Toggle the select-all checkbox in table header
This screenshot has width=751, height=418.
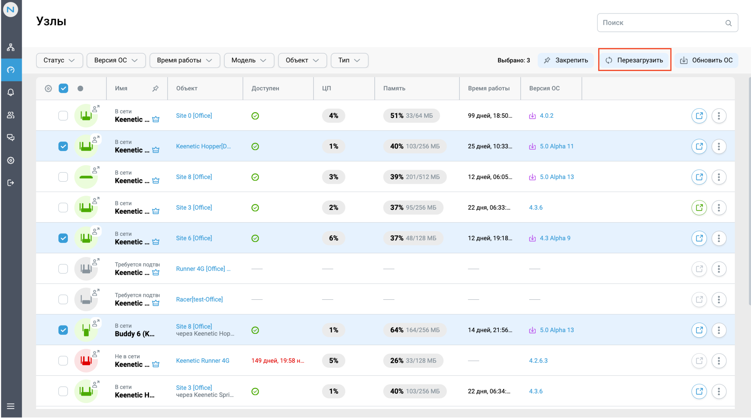click(x=63, y=88)
